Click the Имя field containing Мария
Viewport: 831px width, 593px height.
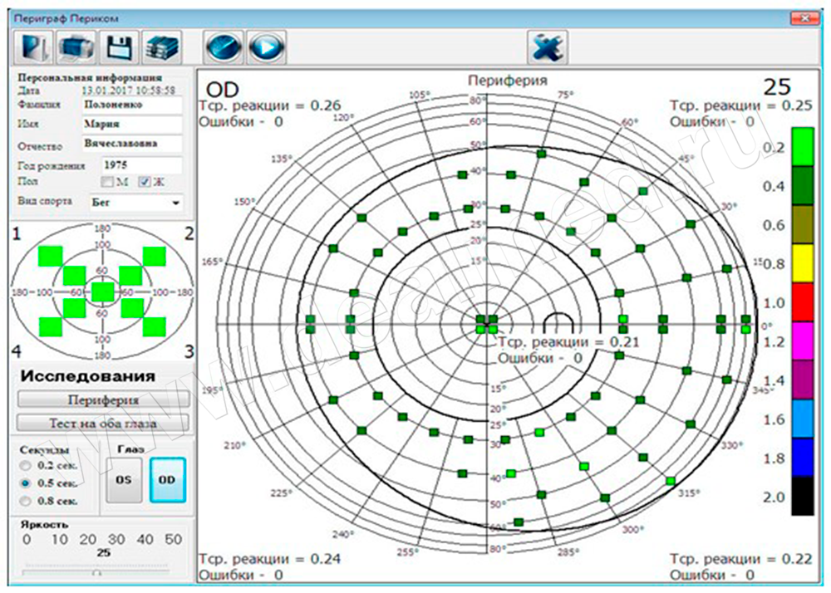pos(132,124)
